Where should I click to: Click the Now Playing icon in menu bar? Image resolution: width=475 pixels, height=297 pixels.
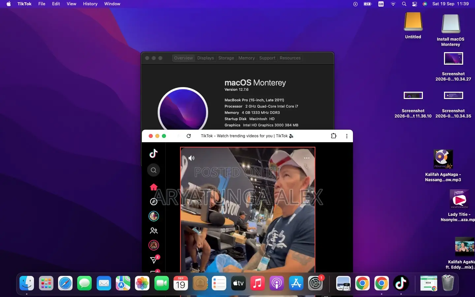[x=355, y=4]
